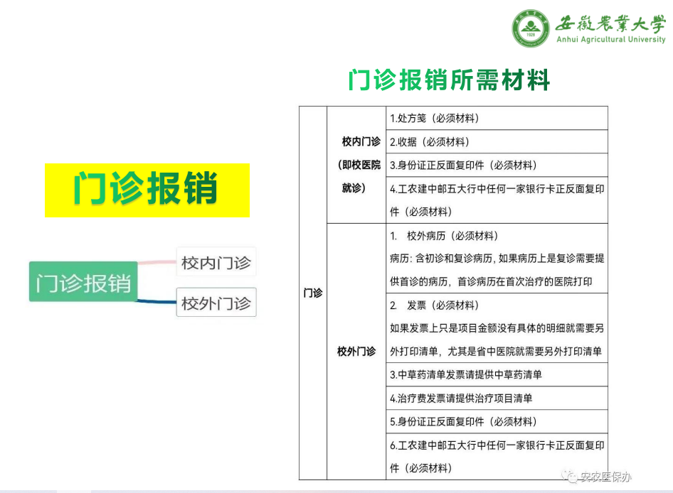Select the 校内门诊 mind map branch node
The width and height of the screenshot is (673, 493).
coord(216,263)
